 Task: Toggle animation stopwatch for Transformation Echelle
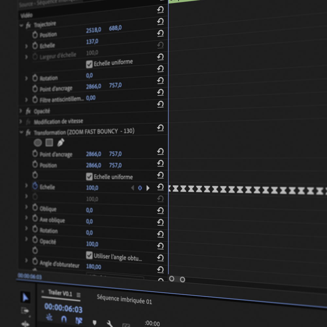pos(35,186)
